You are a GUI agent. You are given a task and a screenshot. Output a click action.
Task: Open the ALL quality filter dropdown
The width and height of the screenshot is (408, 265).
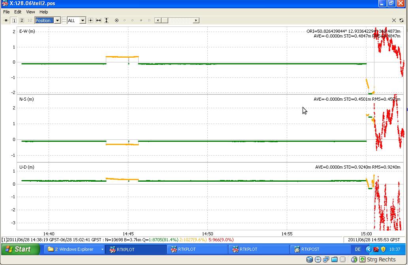[83, 20]
